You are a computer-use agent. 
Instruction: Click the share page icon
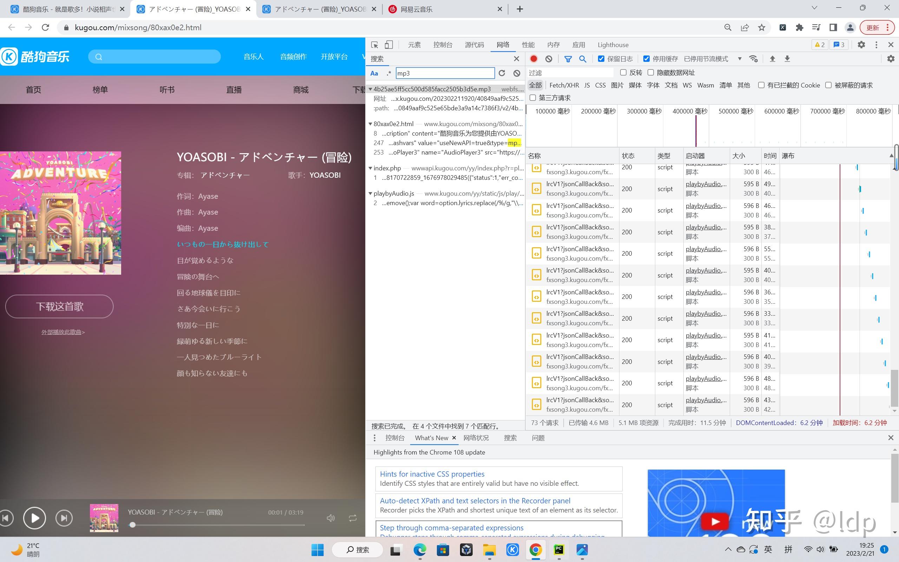[745, 27]
